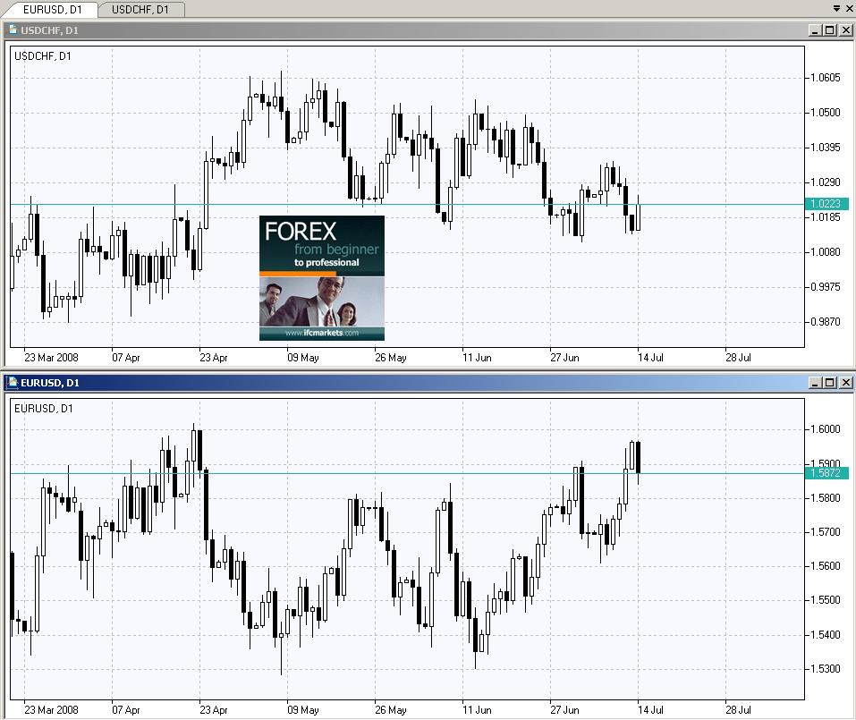
Task: Click the 14 Jul date on USDCHF chart
Action: click(651, 358)
